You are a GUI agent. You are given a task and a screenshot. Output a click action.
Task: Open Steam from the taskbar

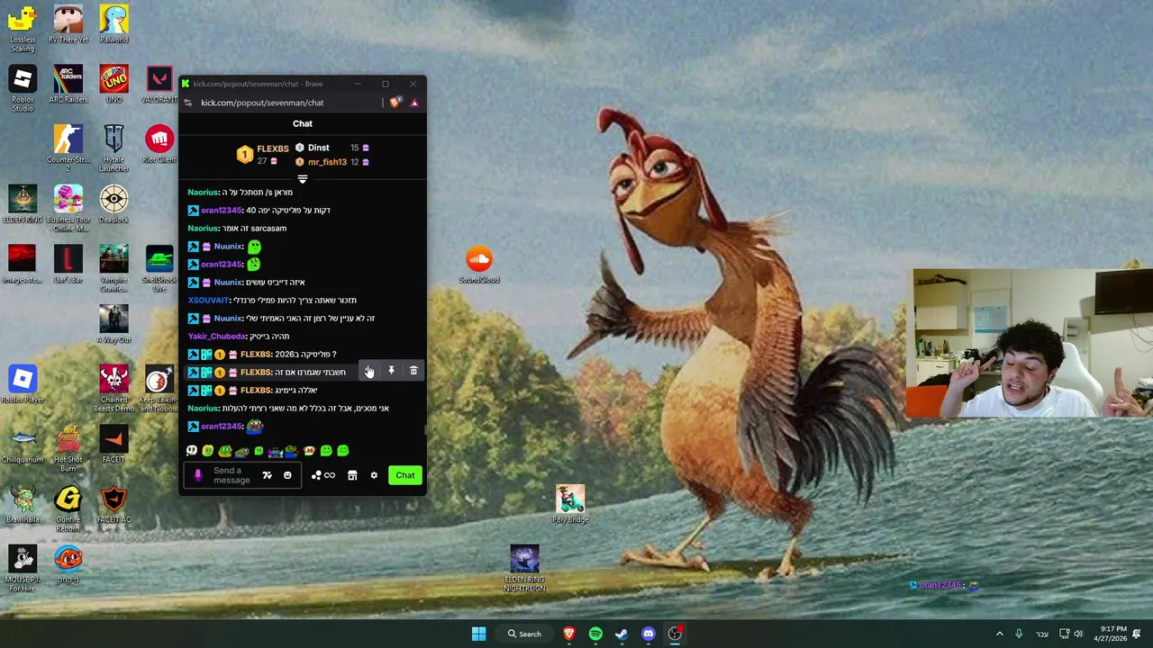pos(622,634)
